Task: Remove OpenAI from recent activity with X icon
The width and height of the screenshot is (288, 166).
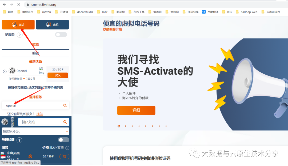Action: pyautogui.click(x=5, y=71)
